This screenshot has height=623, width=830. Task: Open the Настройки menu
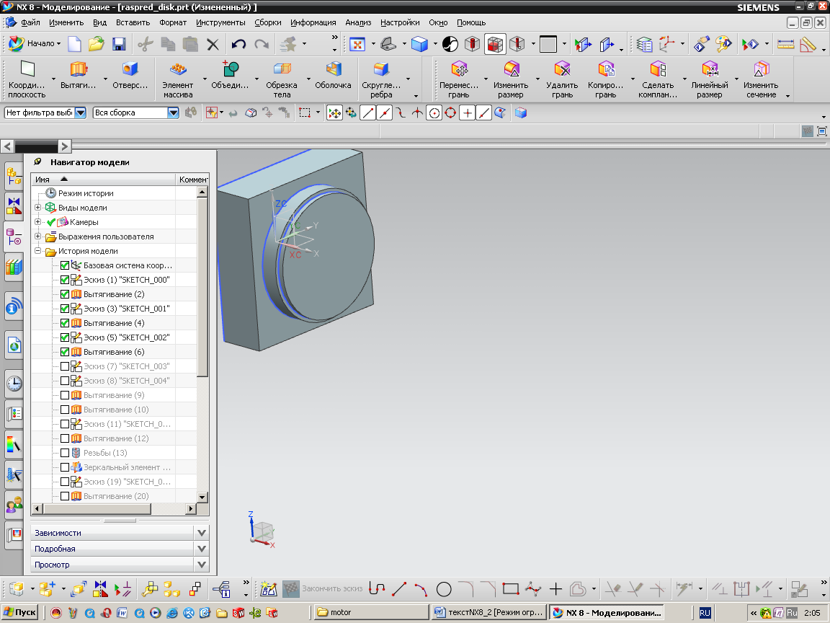coord(400,22)
